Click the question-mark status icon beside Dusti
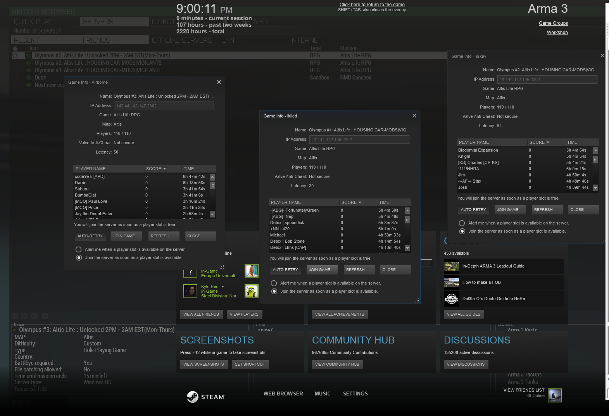Image resolution: width=609 pixels, height=416 pixels. pos(28,78)
